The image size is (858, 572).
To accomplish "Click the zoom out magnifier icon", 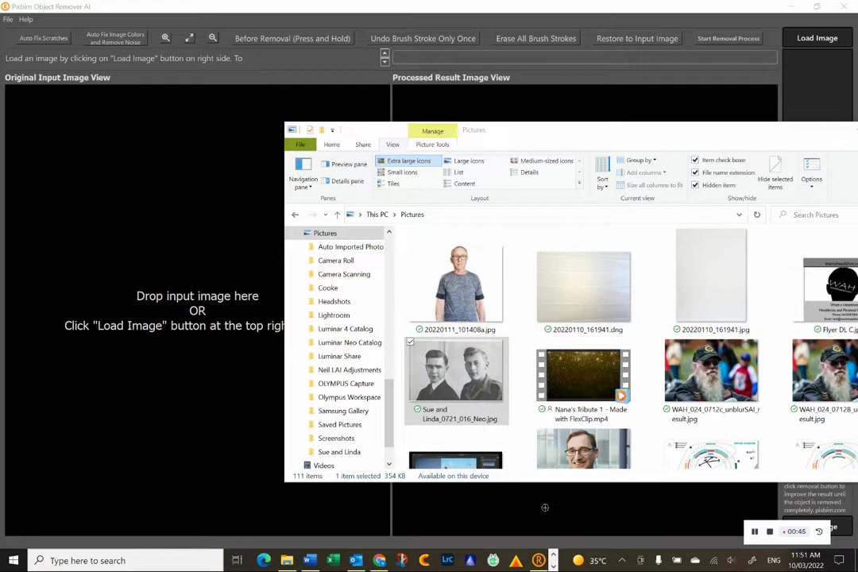I will coord(213,38).
